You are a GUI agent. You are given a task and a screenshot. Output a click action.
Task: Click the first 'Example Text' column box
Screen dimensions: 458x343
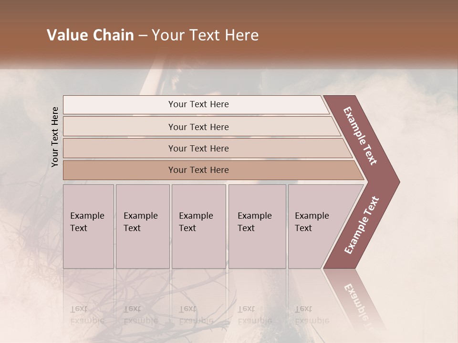point(89,226)
